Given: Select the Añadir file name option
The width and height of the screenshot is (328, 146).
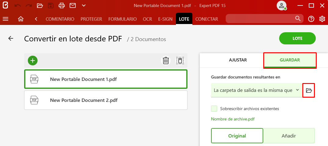Looking at the screenshot, I should (289, 136).
